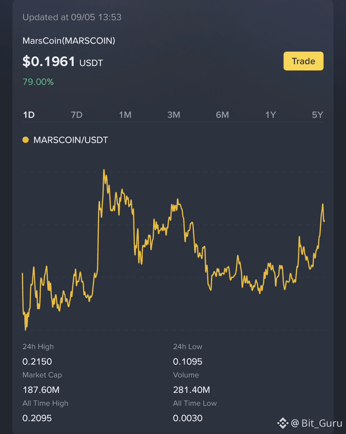Viewport: 346px width, 434px height.
Task: Switch to the 1M chart range
Action: [125, 115]
